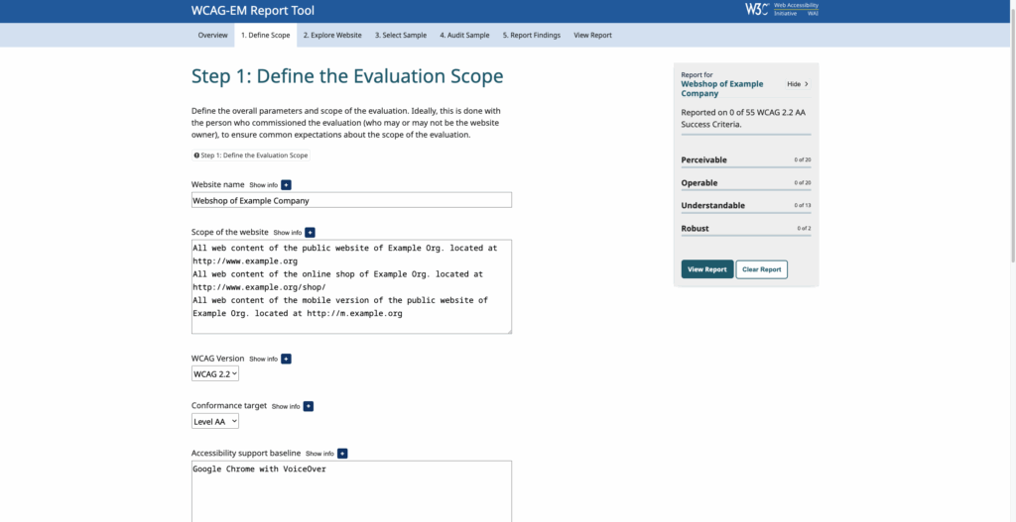1016x522 pixels.
Task: Click the Robust progress bar
Action: [x=746, y=236]
